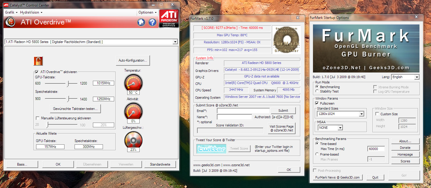Click OK in FurMark v1.7.0 window

(289, 170)
